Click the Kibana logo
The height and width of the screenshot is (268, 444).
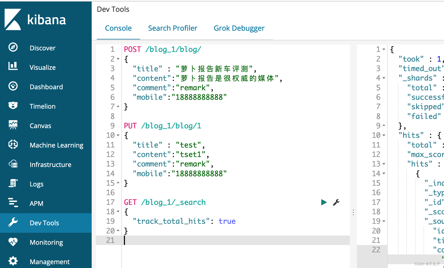35,19
